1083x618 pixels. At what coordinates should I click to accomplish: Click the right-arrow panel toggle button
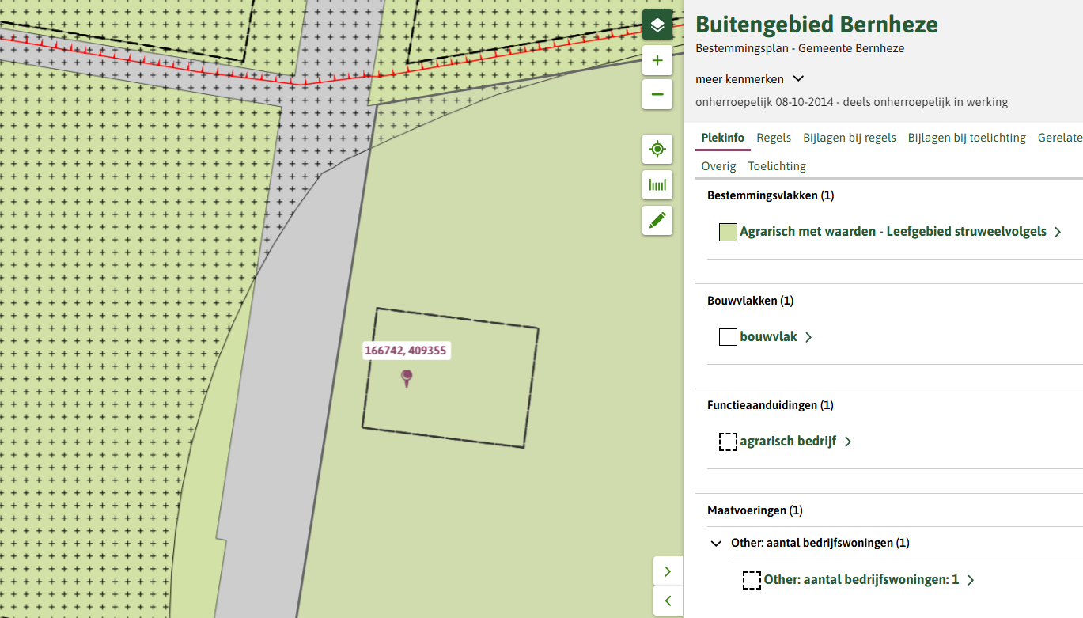pos(668,571)
